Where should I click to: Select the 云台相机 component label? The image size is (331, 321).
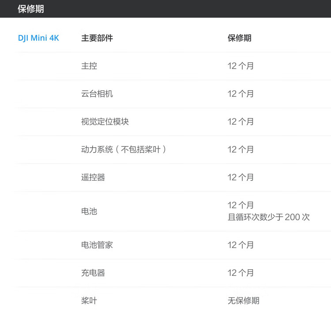click(97, 94)
